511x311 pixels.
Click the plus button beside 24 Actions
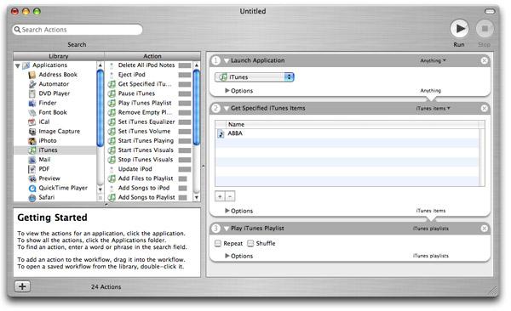click(22, 286)
